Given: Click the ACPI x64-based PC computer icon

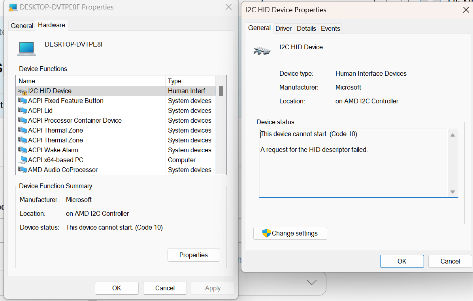Looking at the screenshot, I should [x=23, y=160].
